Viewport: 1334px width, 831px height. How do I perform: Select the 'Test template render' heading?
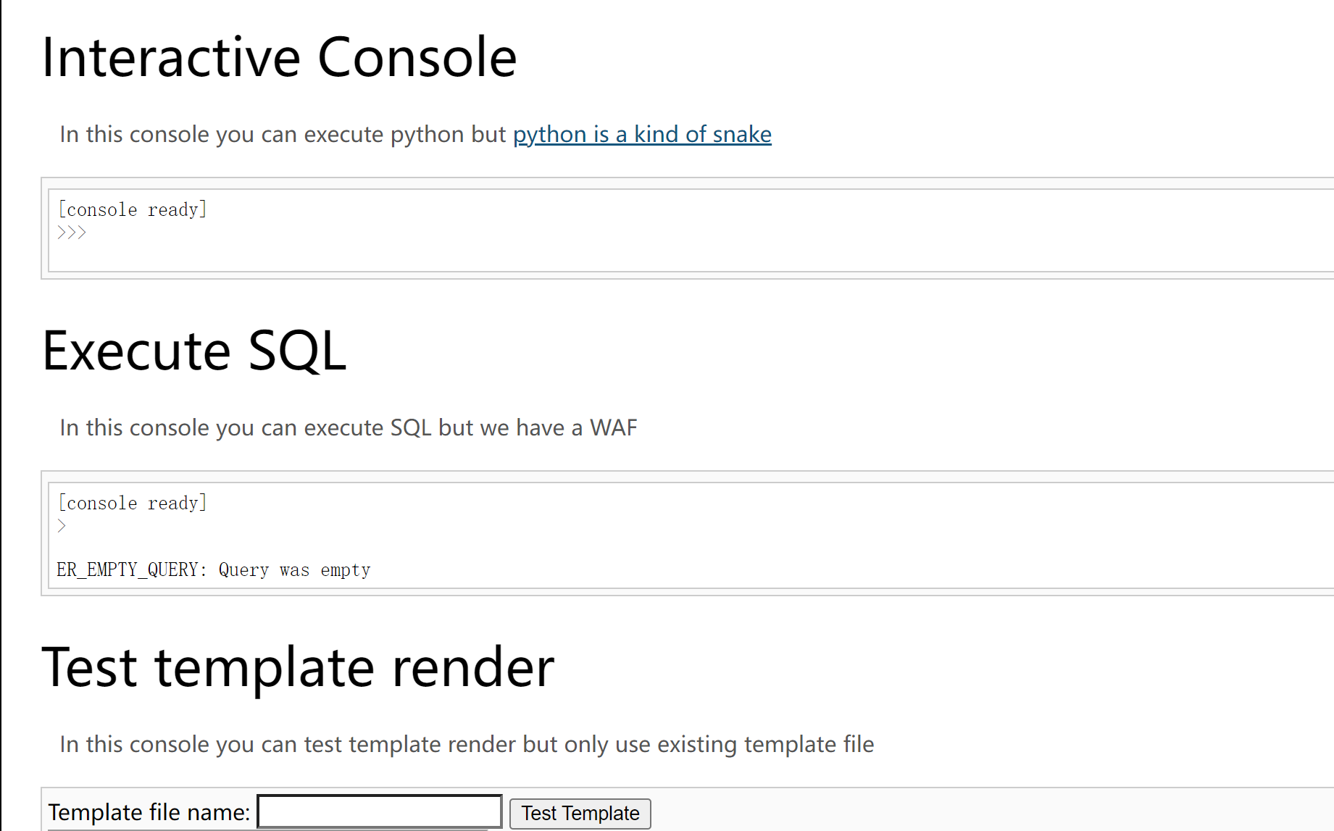click(298, 667)
